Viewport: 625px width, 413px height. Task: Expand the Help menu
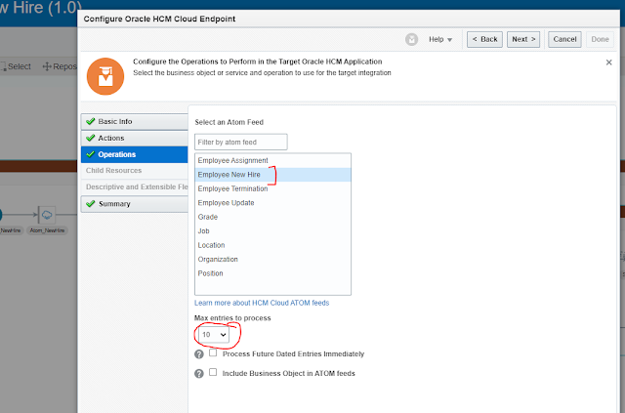(x=440, y=39)
